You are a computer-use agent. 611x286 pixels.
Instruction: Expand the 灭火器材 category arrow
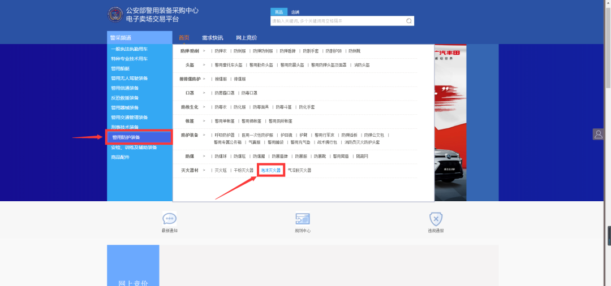pos(204,171)
